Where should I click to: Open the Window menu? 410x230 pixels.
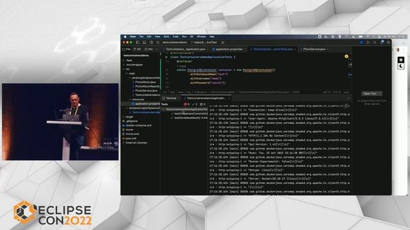pyautogui.click(x=201, y=37)
